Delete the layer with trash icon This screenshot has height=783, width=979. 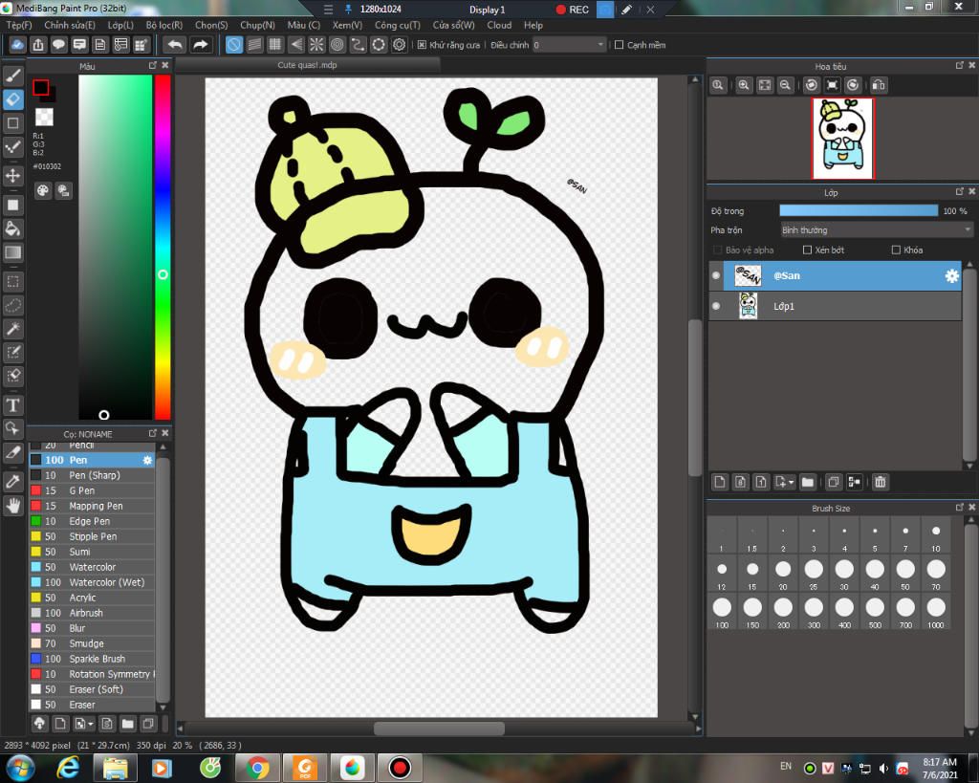(881, 482)
